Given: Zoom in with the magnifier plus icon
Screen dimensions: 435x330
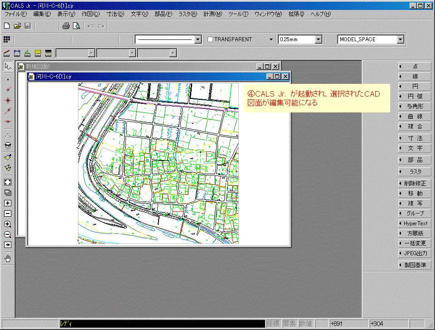Looking at the screenshot, I should [x=8, y=224].
